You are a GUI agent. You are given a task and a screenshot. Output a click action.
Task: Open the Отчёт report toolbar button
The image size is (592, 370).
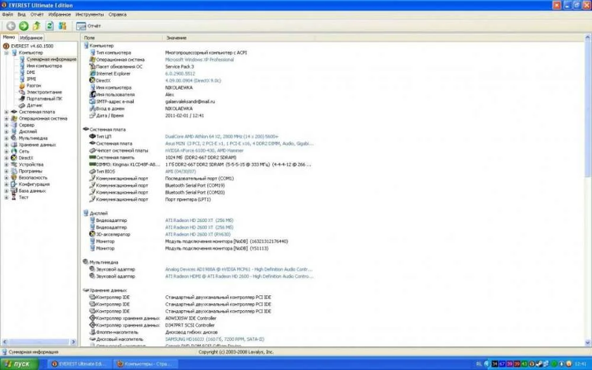[88, 26]
